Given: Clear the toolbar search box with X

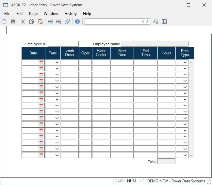Looking at the screenshot, I should [143, 21].
